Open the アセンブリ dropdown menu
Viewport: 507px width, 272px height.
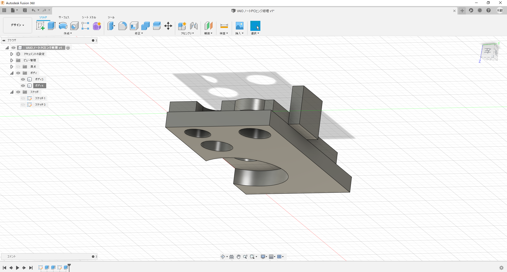click(x=187, y=33)
